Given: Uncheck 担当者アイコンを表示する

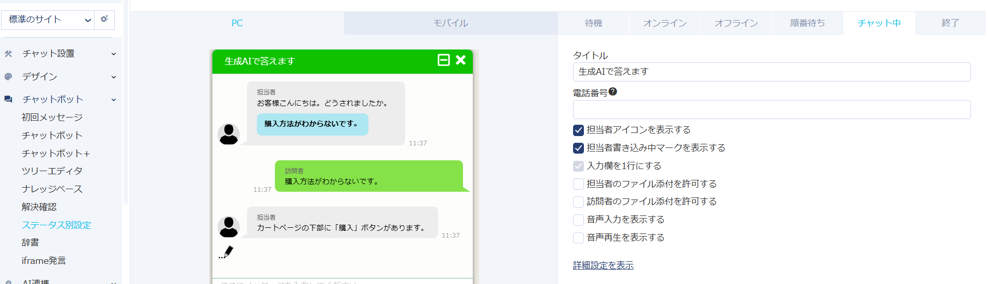Looking at the screenshot, I should coord(578,130).
